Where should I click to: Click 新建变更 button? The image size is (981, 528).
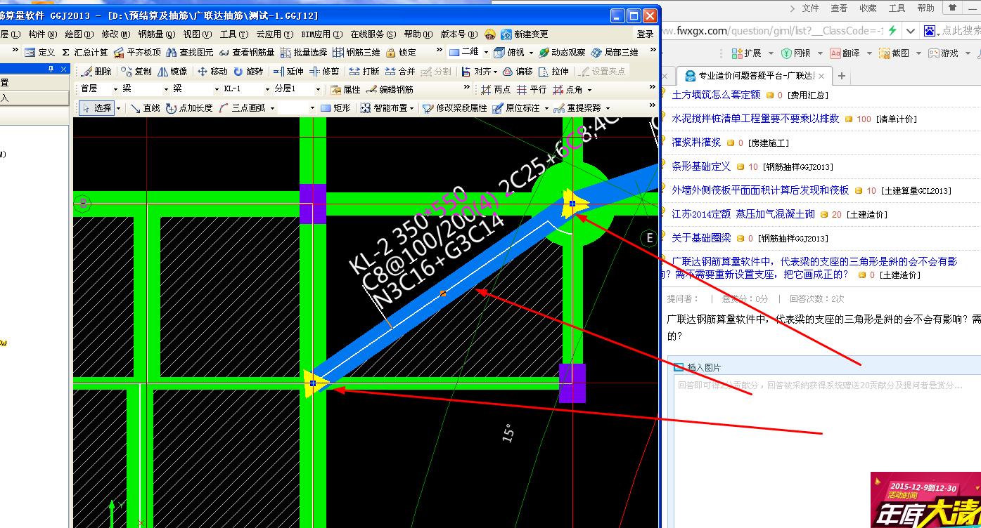tap(524, 34)
